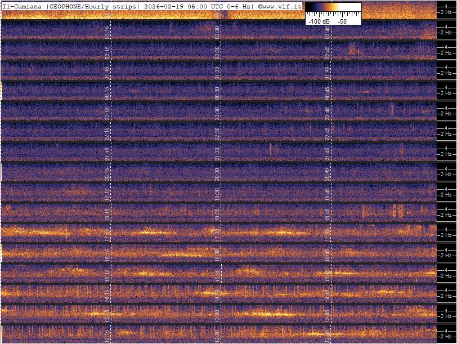Click the 03:15 time marker
This screenshot has height=344, width=457.
tap(107, 32)
